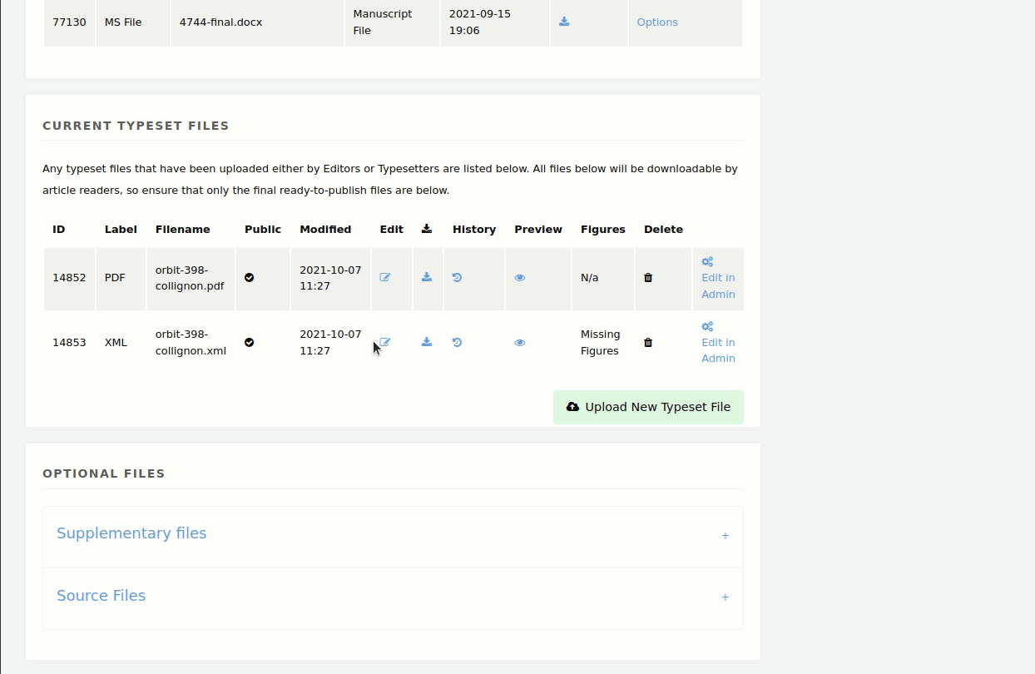Delete the XML typeset file
The width and height of the screenshot is (1035, 674).
[648, 343]
